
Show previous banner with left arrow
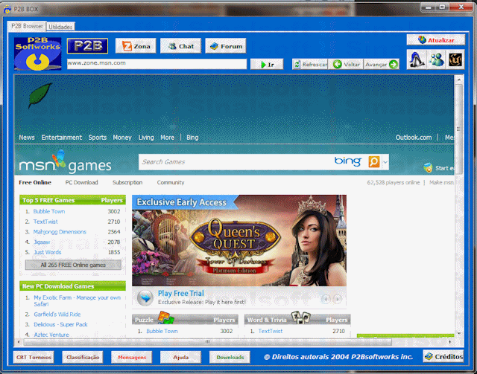point(326,299)
